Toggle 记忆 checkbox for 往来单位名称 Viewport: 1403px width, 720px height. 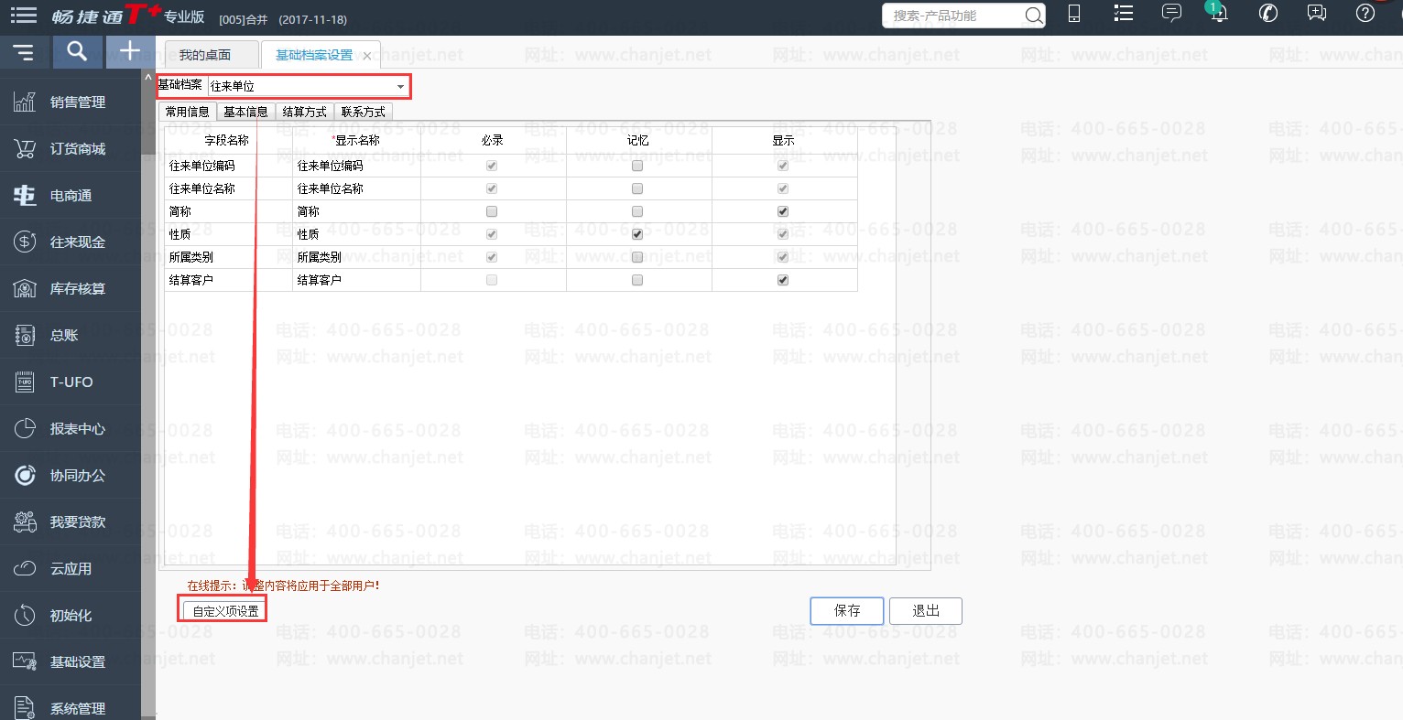[x=637, y=188]
